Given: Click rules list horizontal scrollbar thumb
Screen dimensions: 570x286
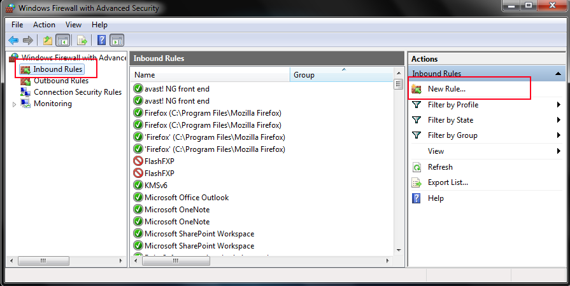Looking at the screenshot, I should click(x=176, y=261).
